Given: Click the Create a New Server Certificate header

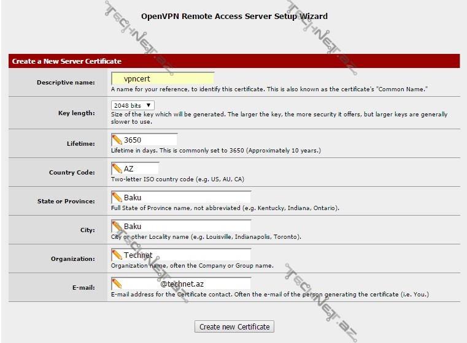Looking at the screenshot, I should tap(67, 61).
